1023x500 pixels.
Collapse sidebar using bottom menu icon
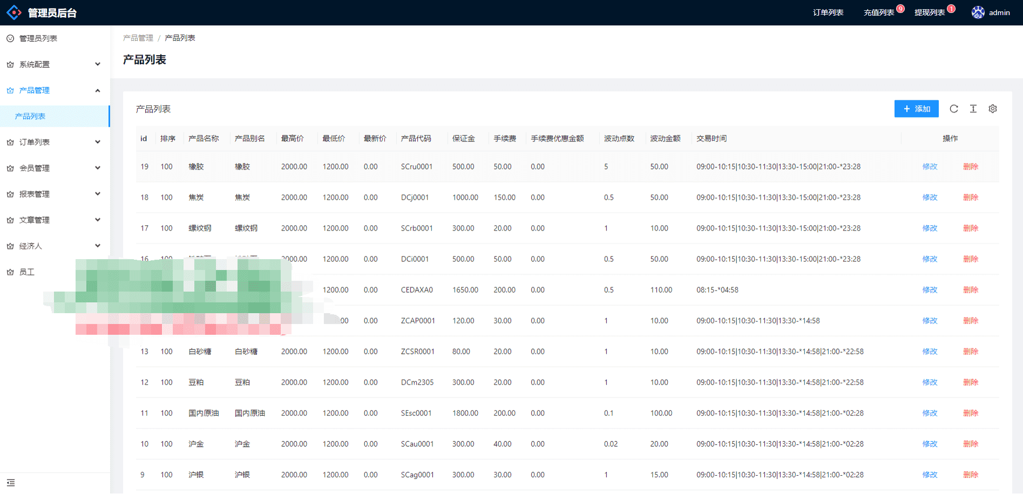pyautogui.click(x=11, y=483)
